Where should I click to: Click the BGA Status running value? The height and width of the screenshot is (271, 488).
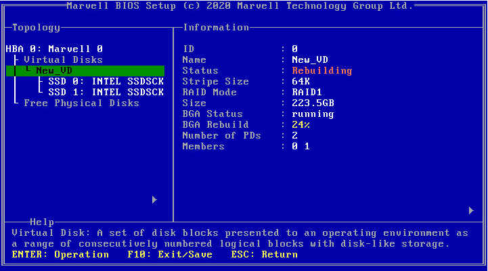[x=313, y=114]
